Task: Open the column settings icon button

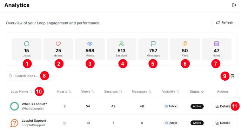Action: (x=232, y=76)
